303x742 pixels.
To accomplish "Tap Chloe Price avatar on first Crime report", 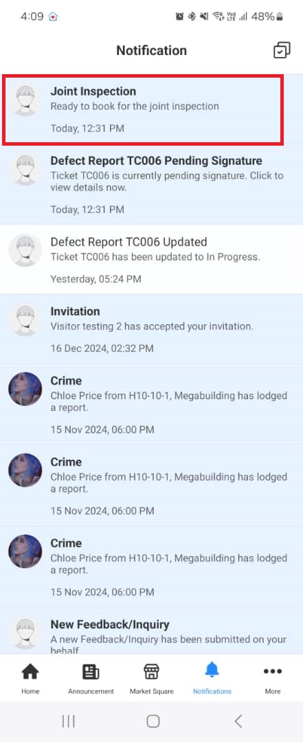I will tap(25, 388).
